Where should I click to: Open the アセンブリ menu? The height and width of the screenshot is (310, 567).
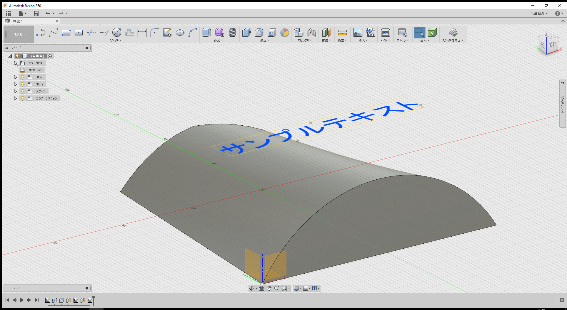[304, 41]
